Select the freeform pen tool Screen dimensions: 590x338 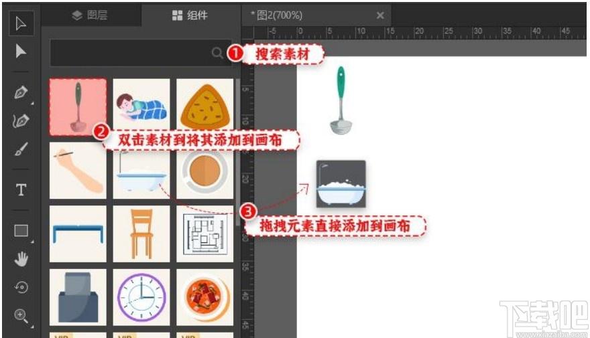21,120
